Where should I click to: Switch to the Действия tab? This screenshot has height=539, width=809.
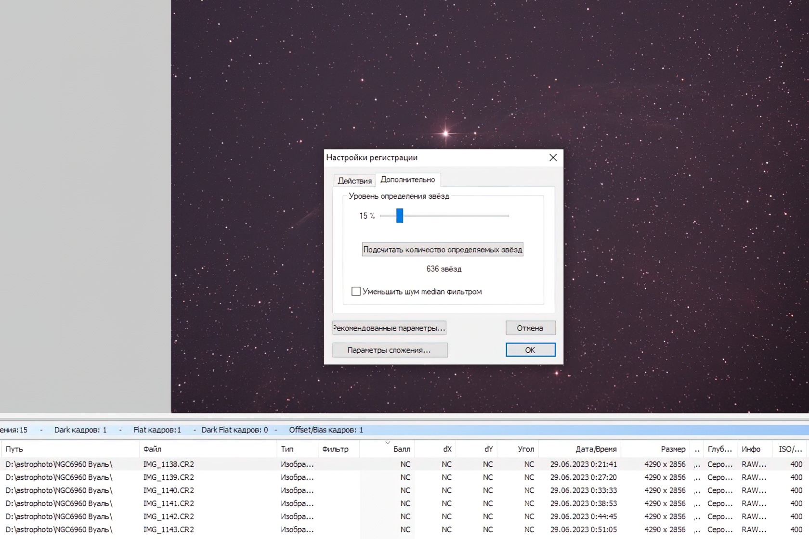355,181
